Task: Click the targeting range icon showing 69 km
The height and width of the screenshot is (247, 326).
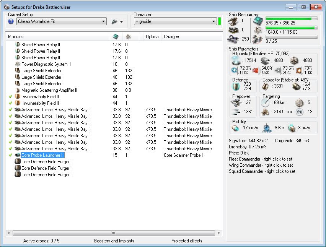Action: click(x=265, y=102)
